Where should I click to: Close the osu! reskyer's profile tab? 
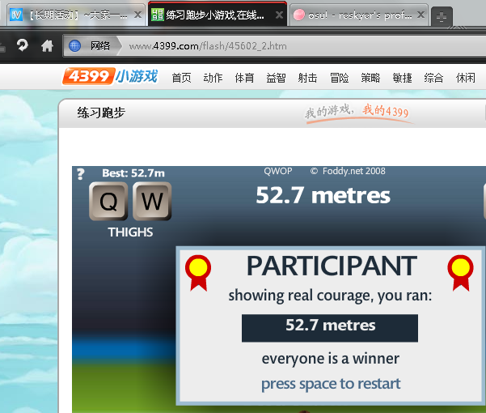[420, 15]
